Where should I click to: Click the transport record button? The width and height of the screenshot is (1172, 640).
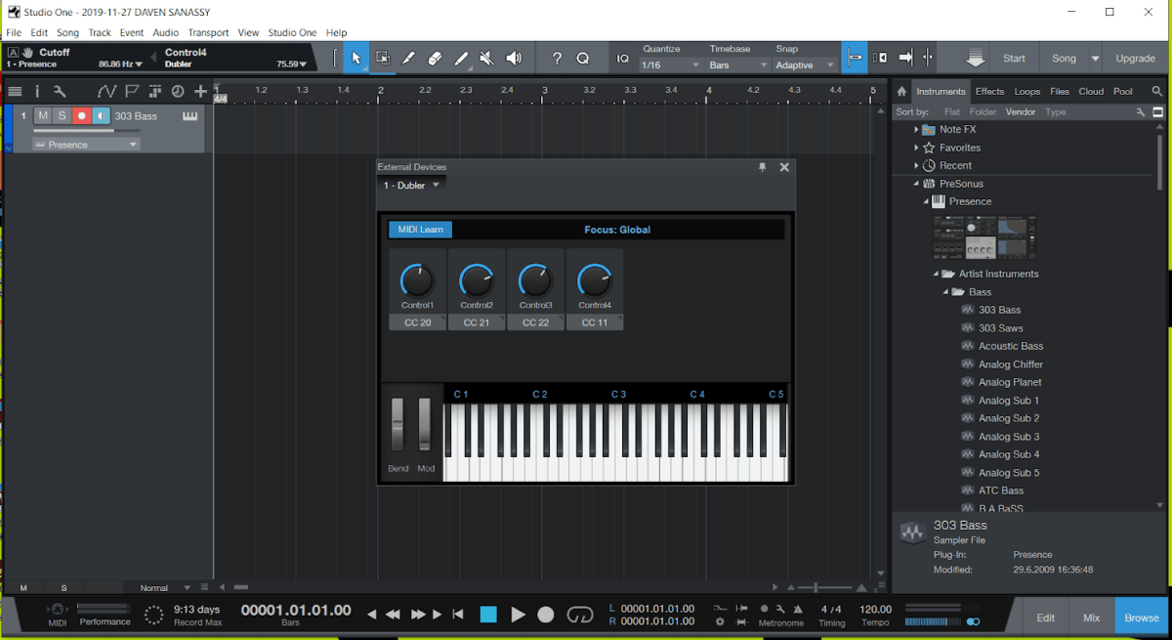[546, 615]
